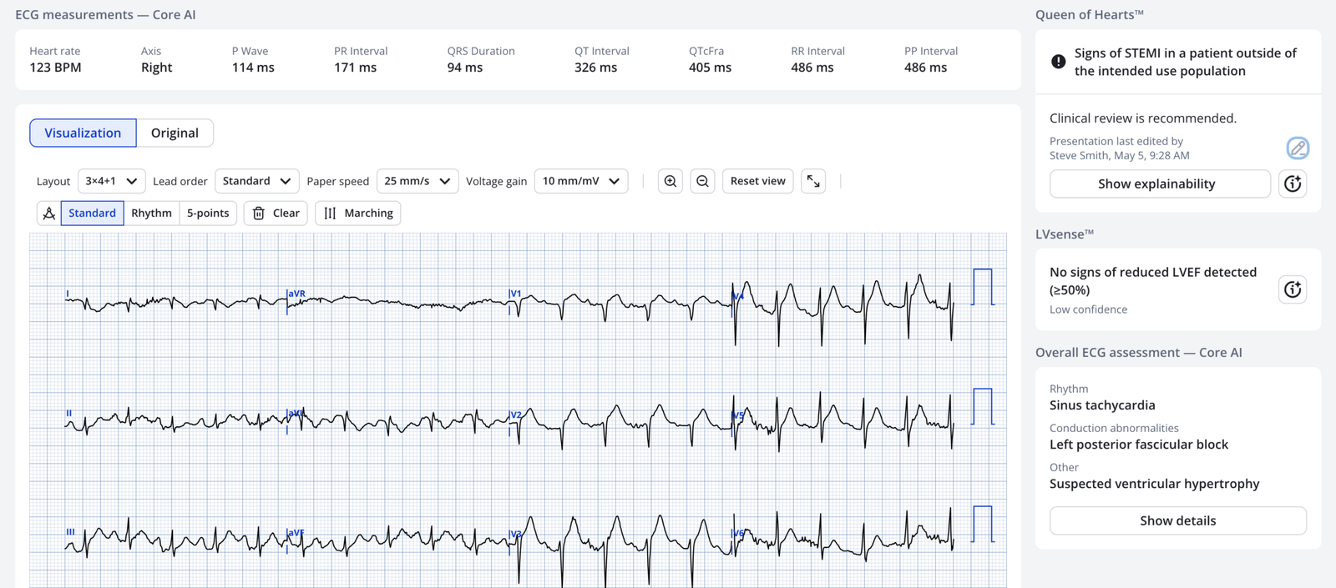Screen dimensions: 1336x588
Task: Open the Lead order Standard dropdown
Action: pyautogui.click(x=257, y=181)
